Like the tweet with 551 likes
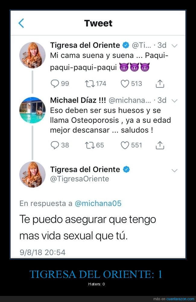 (x=125, y=145)
